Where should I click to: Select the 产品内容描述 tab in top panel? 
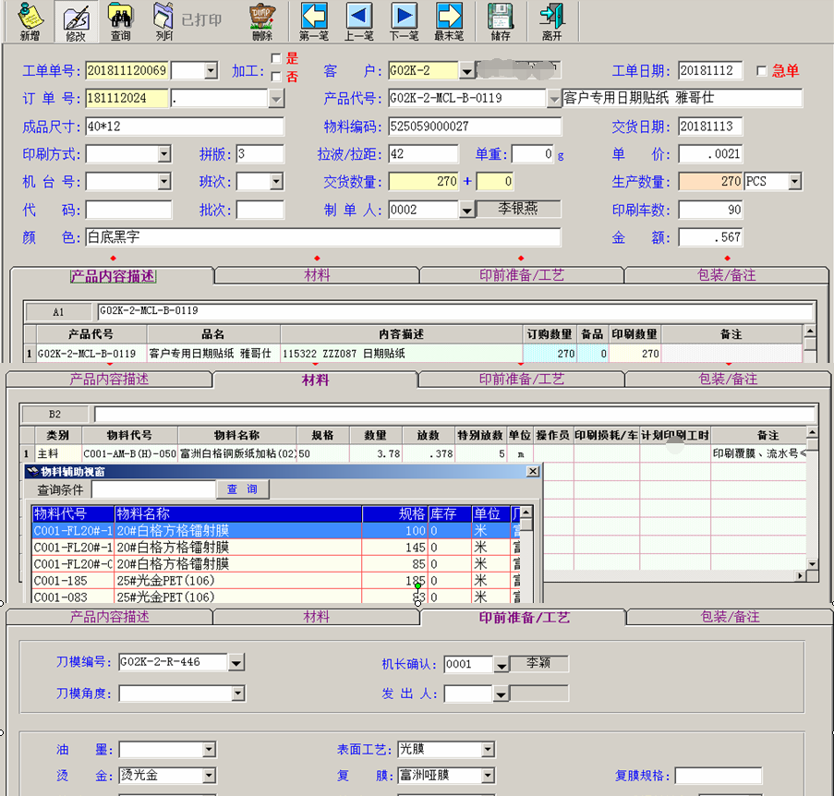(x=113, y=276)
